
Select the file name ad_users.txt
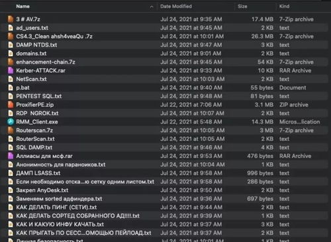click(32, 28)
